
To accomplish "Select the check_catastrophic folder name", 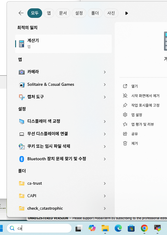I will point(45,208).
